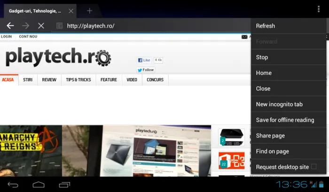Screen dimensions: 329x192
Task: Tick the Request desktop site checkbox
Action: pyautogui.click(x=314, y=167)
